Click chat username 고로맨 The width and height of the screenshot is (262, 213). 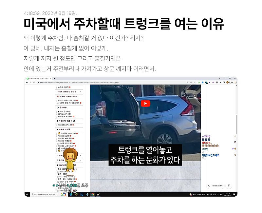click(205, 149)
